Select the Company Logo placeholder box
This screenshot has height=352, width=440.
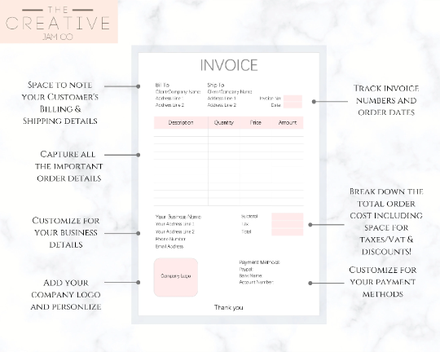176,277
